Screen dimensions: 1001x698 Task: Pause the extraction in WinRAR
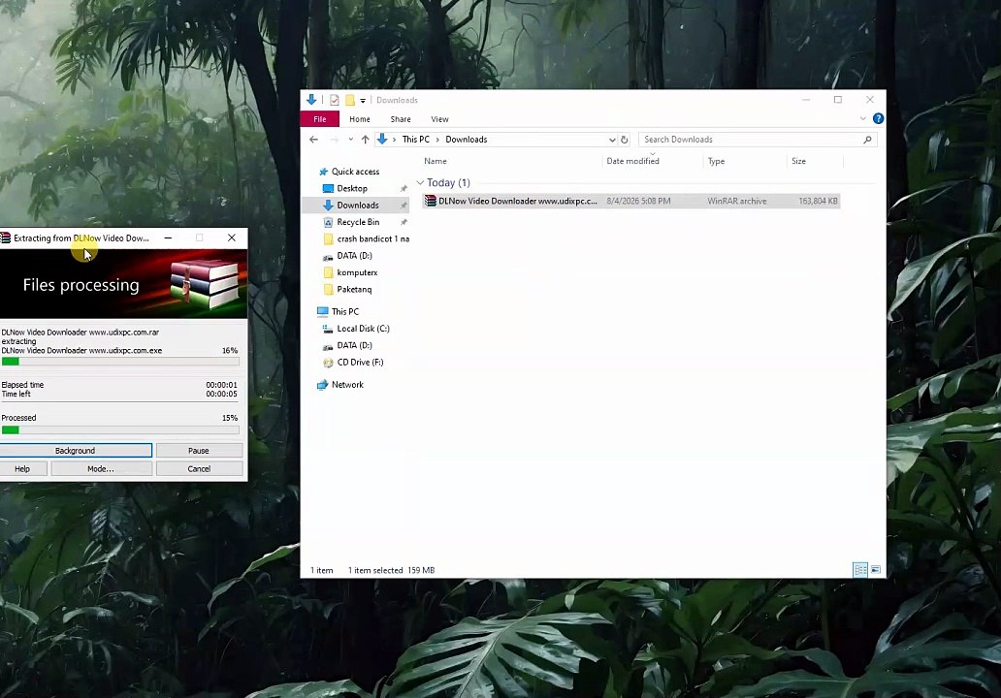point(199,451)
